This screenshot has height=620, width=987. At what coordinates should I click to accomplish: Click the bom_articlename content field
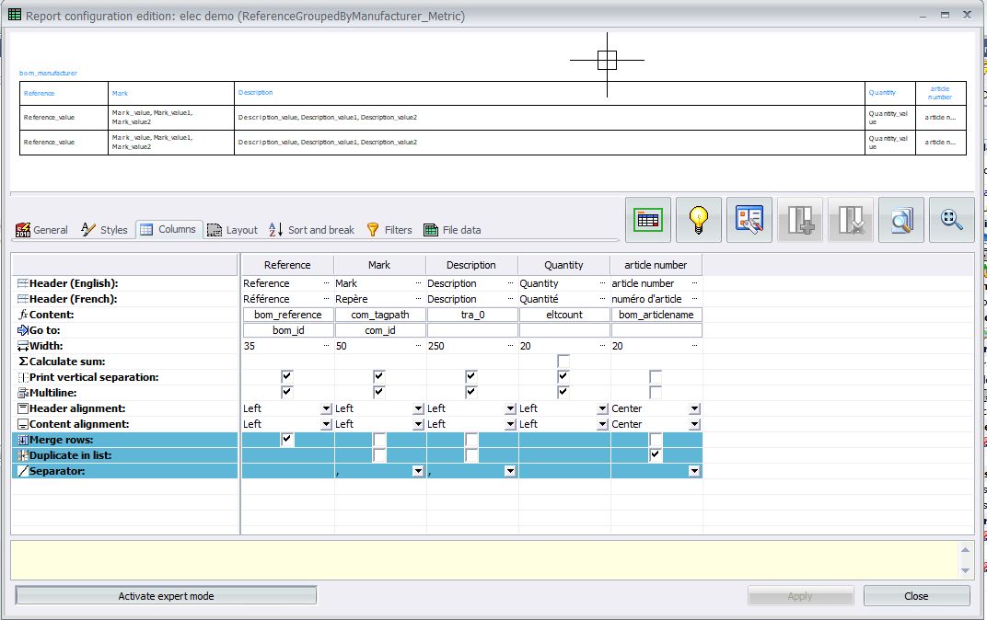coord(656,315)
